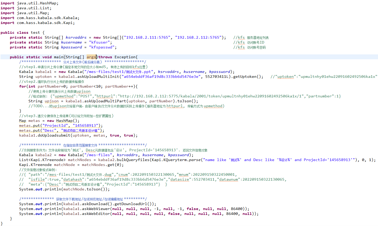This screenshot has height=226, width=378.
Task: Click the highlighted args parameter in main
Action: click(91, 57)
